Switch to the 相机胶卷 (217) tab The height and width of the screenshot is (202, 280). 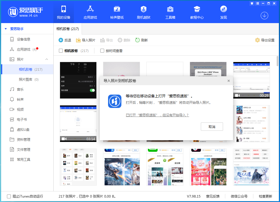(x=67, y=29)
